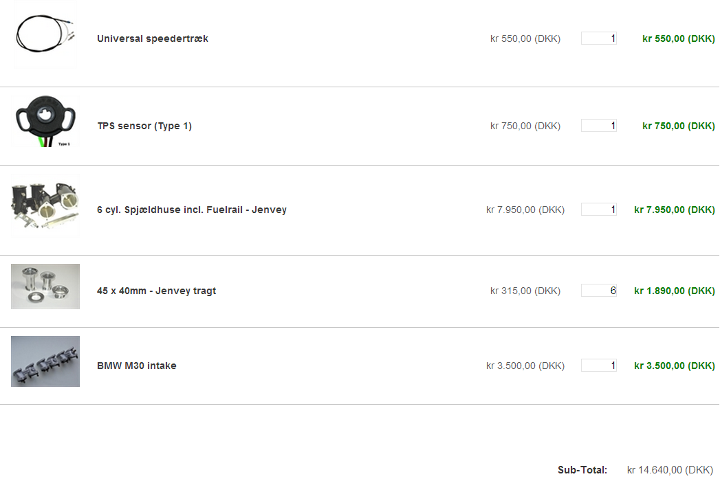Image resolution: width=720 pixels, height=481 pixels.
Task: Click the 45 x 40mm Jenvey tragt link
Action: (x=157, y=291)
